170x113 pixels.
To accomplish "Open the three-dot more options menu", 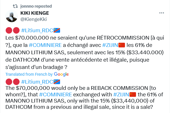I will coord(161,13).
